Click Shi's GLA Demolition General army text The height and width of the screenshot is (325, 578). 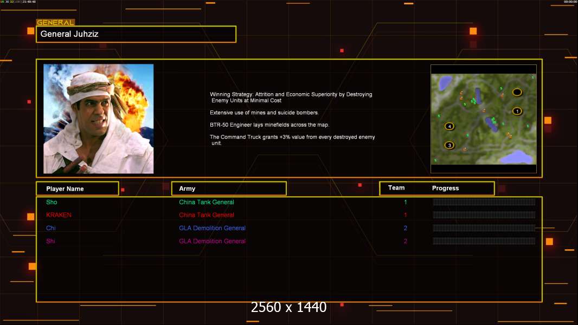(213, 241)
